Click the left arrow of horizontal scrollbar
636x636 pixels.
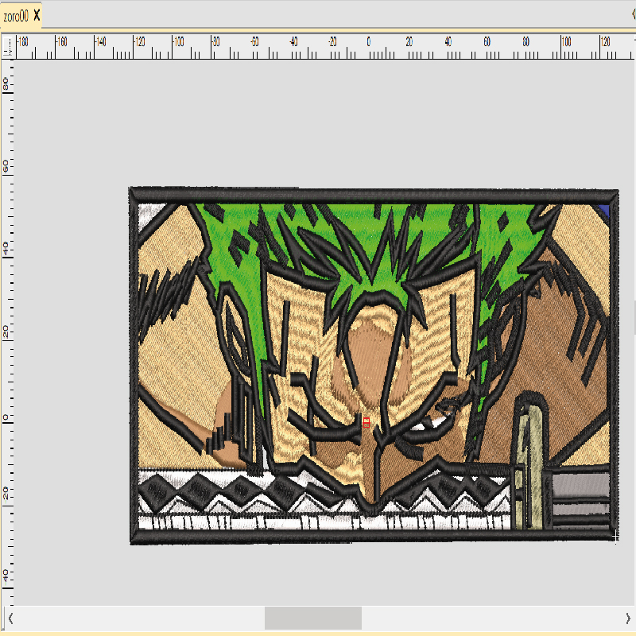[x=10, y=619]
